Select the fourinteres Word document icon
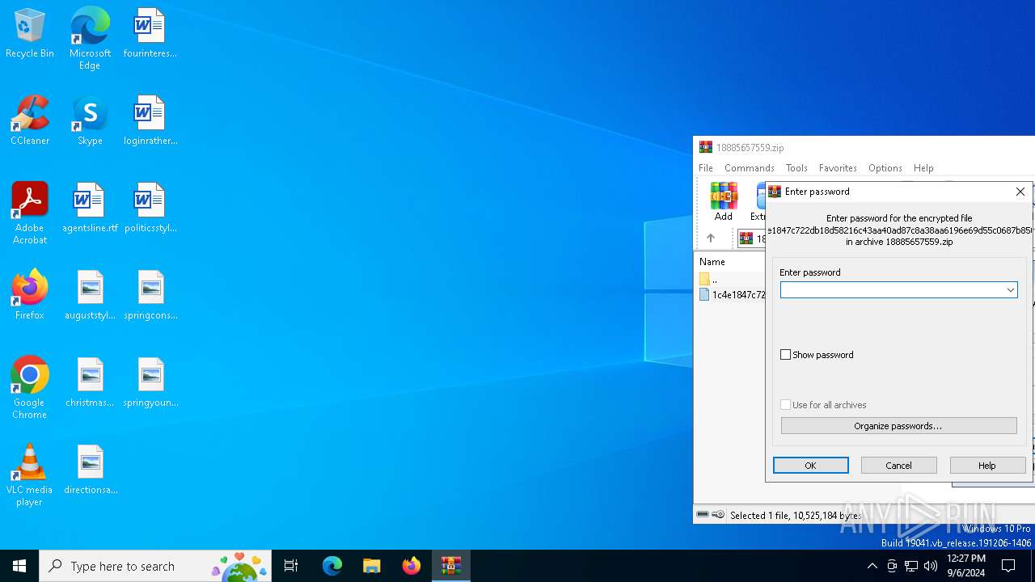The height and width of the screenshot is (582, 1035). 150,34
